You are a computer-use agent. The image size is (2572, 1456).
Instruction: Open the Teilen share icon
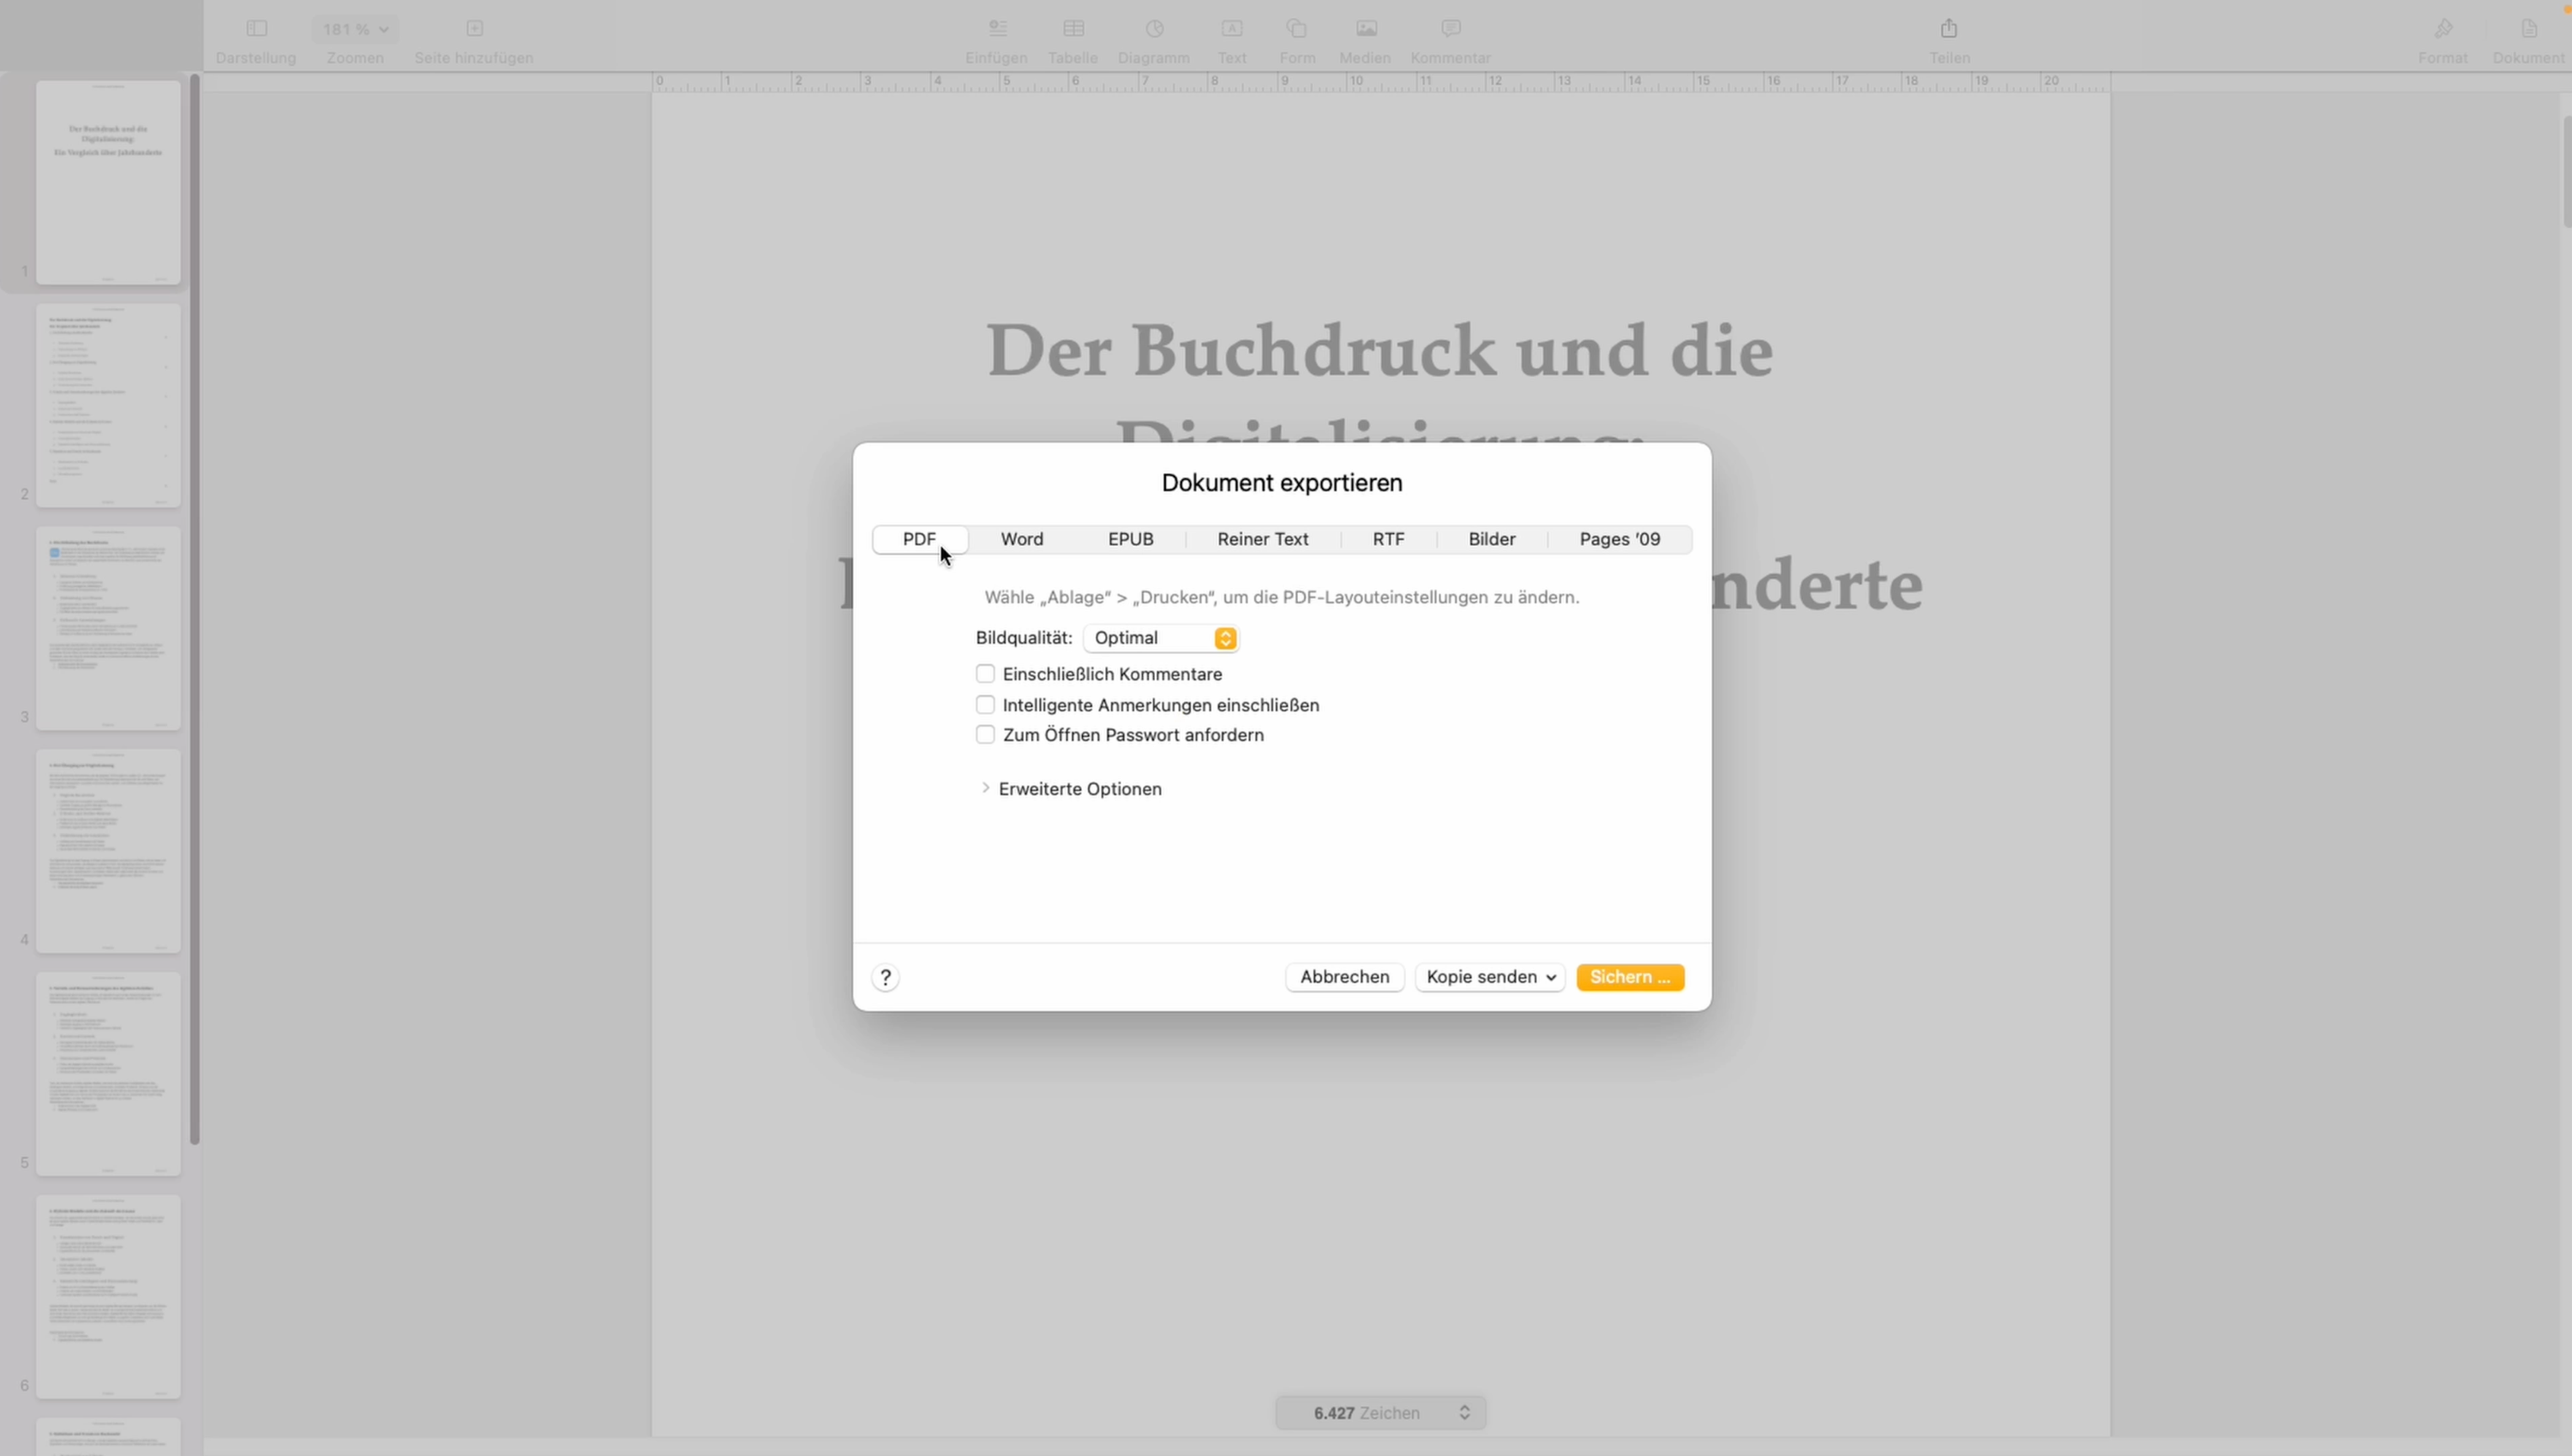coord(1949,28)
